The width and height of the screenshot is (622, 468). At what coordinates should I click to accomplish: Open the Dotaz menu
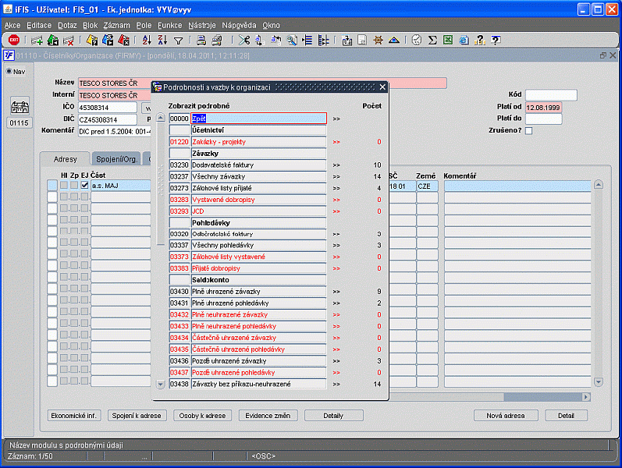tap(67, 26)
